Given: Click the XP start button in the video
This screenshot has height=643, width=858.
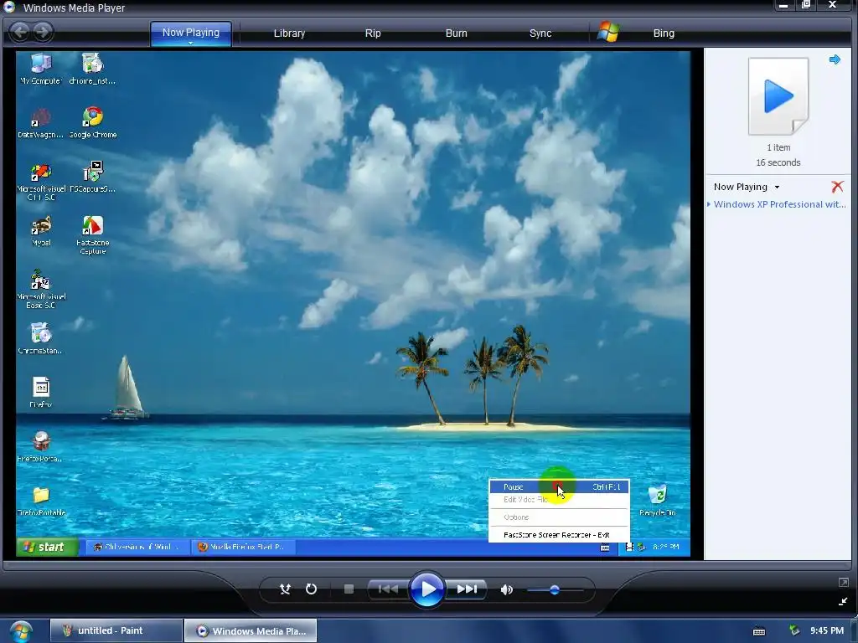Looking at the screenshot, I should point(47,547).
